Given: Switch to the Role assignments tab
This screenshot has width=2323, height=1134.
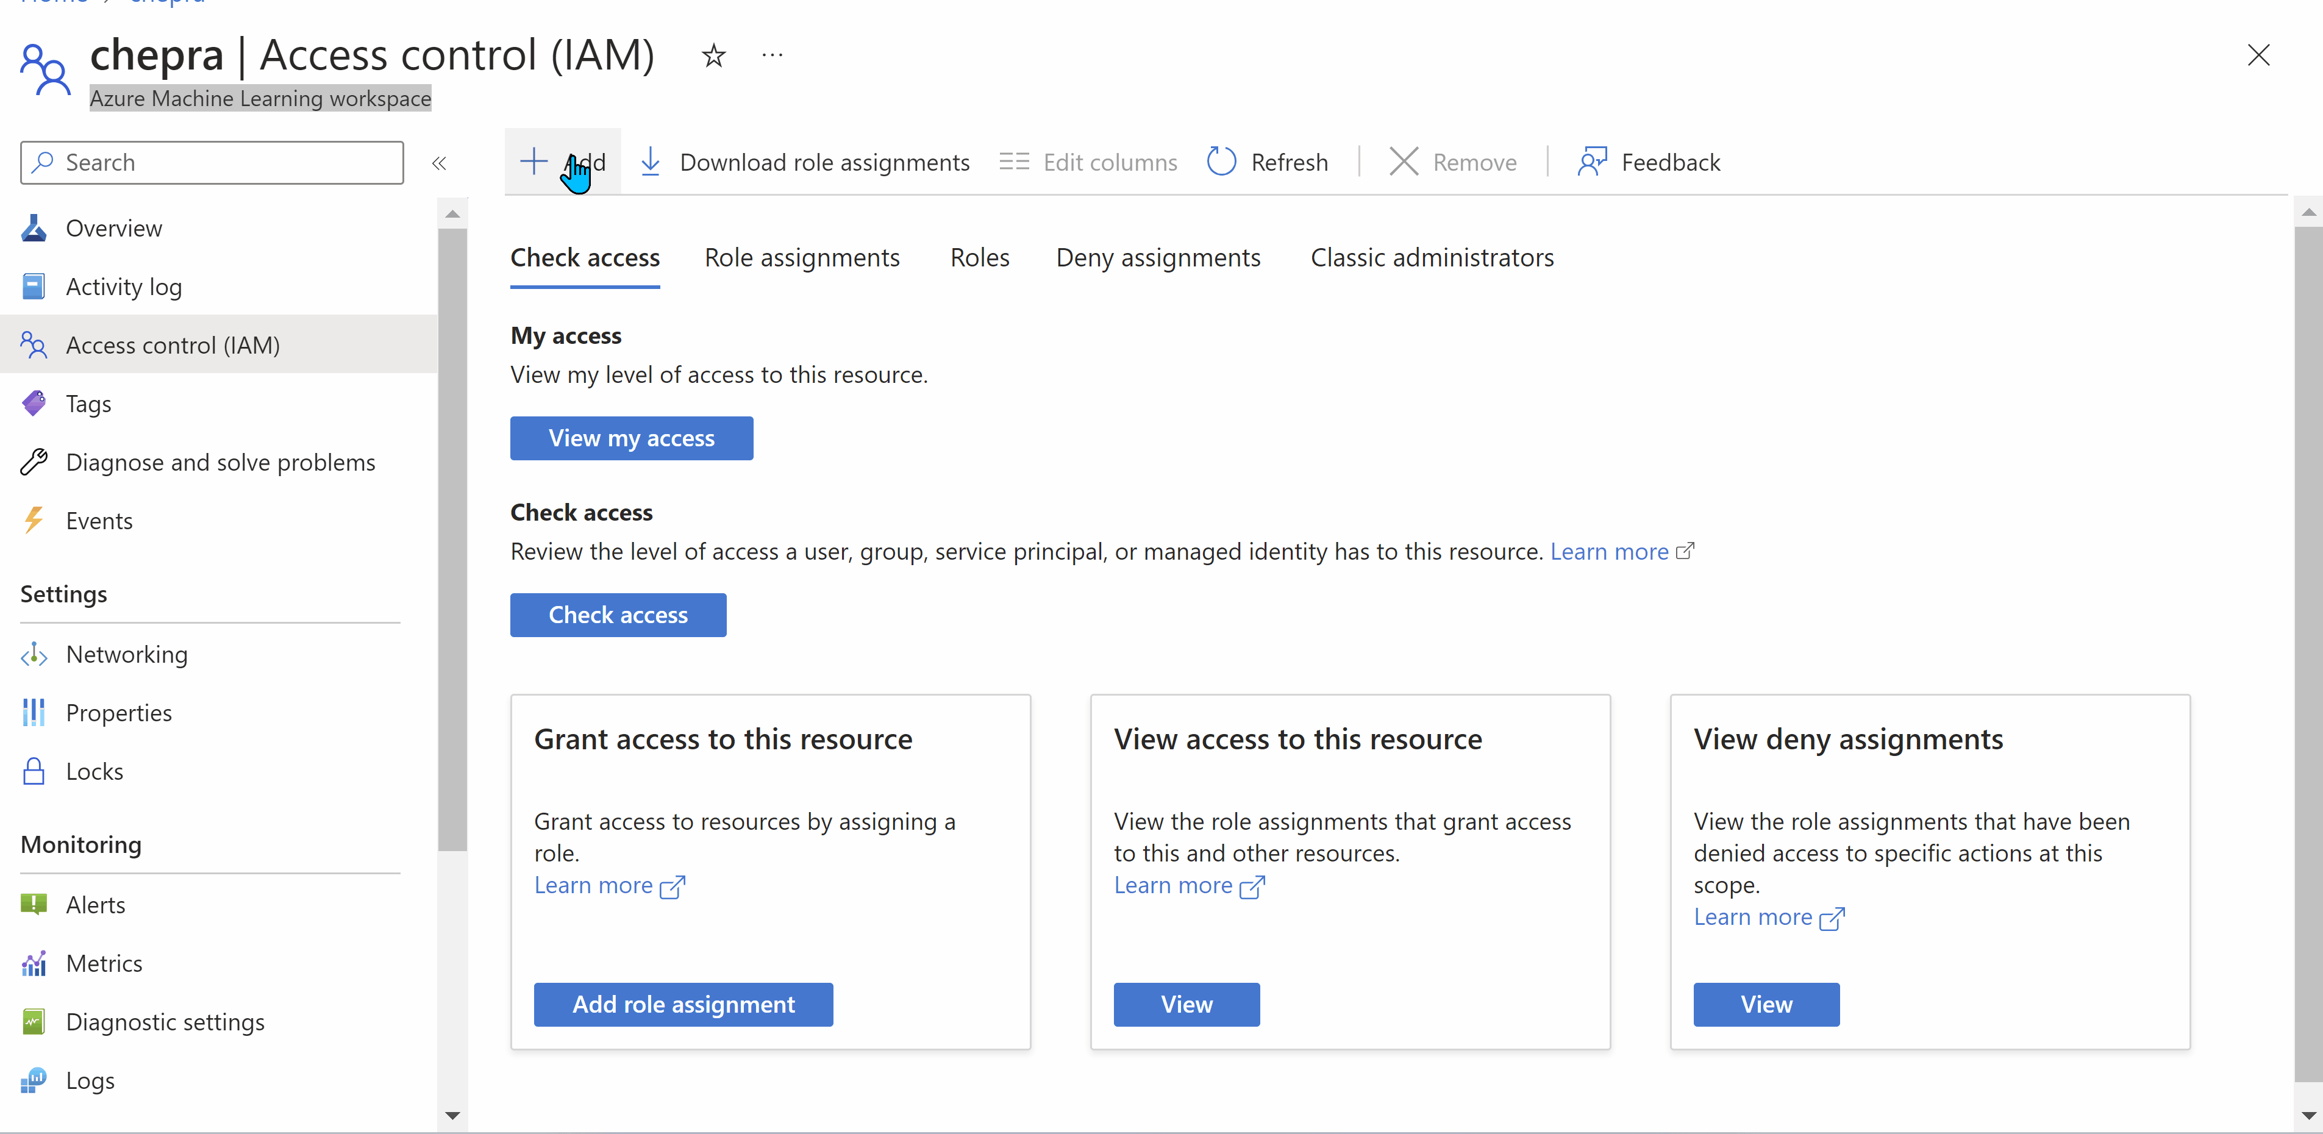Looking at the screenshot, I should click(802, 258).
